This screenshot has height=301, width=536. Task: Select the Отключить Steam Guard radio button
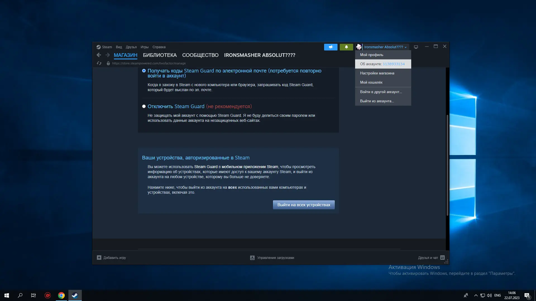click(x=144, y=106)
